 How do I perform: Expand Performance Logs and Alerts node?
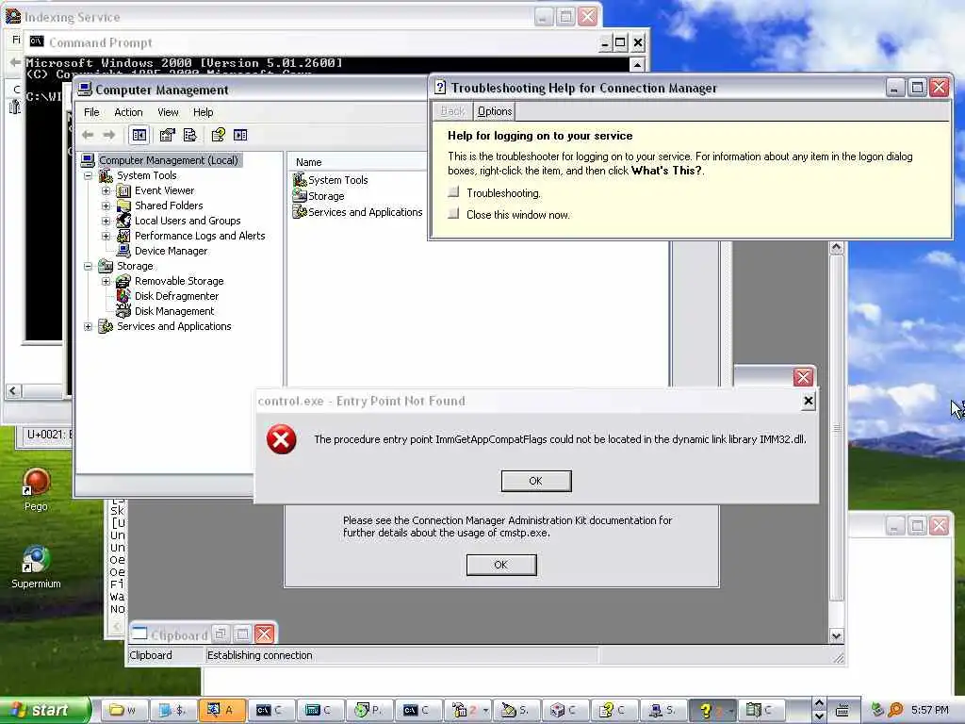click(106, 236)
